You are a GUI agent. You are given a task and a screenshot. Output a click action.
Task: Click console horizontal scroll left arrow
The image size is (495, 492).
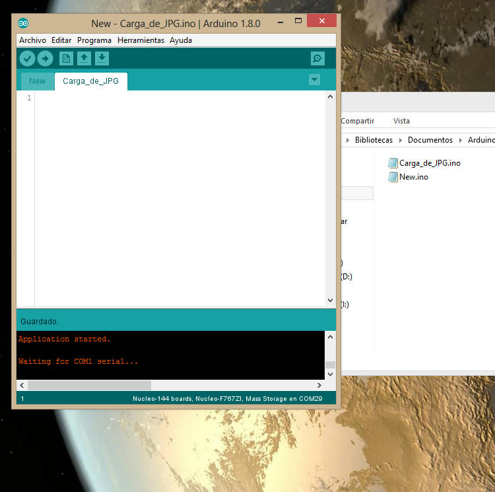[x=22, y=385]
